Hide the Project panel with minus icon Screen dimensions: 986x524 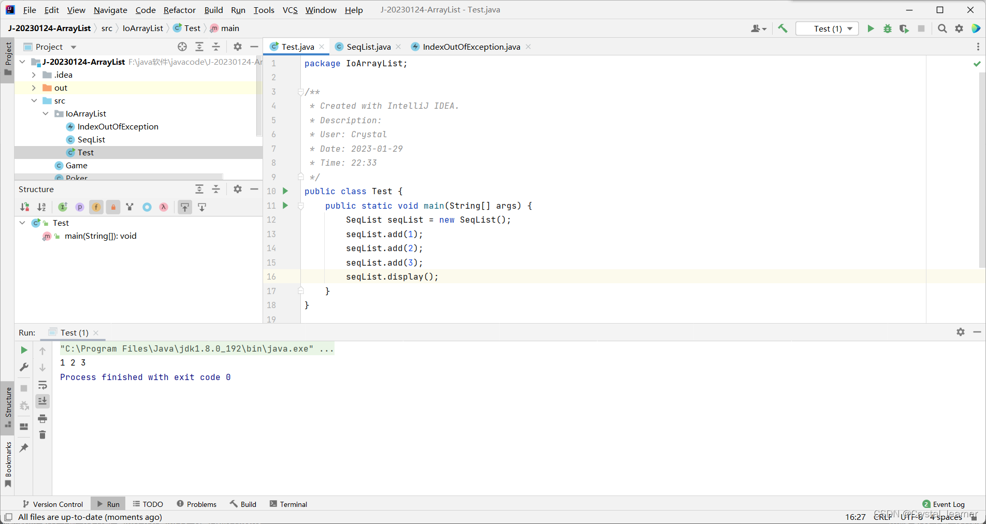tap(254, 47)
